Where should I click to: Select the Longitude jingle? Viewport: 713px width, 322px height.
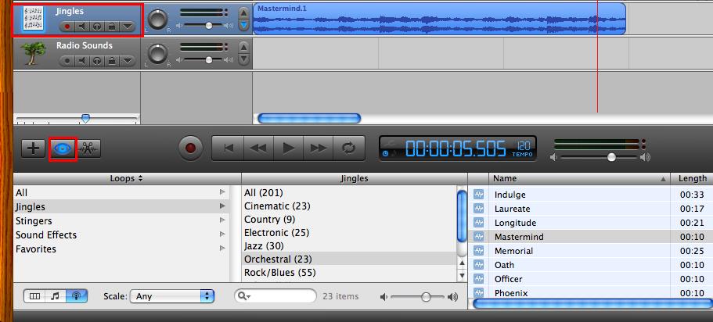coord(591,223)
